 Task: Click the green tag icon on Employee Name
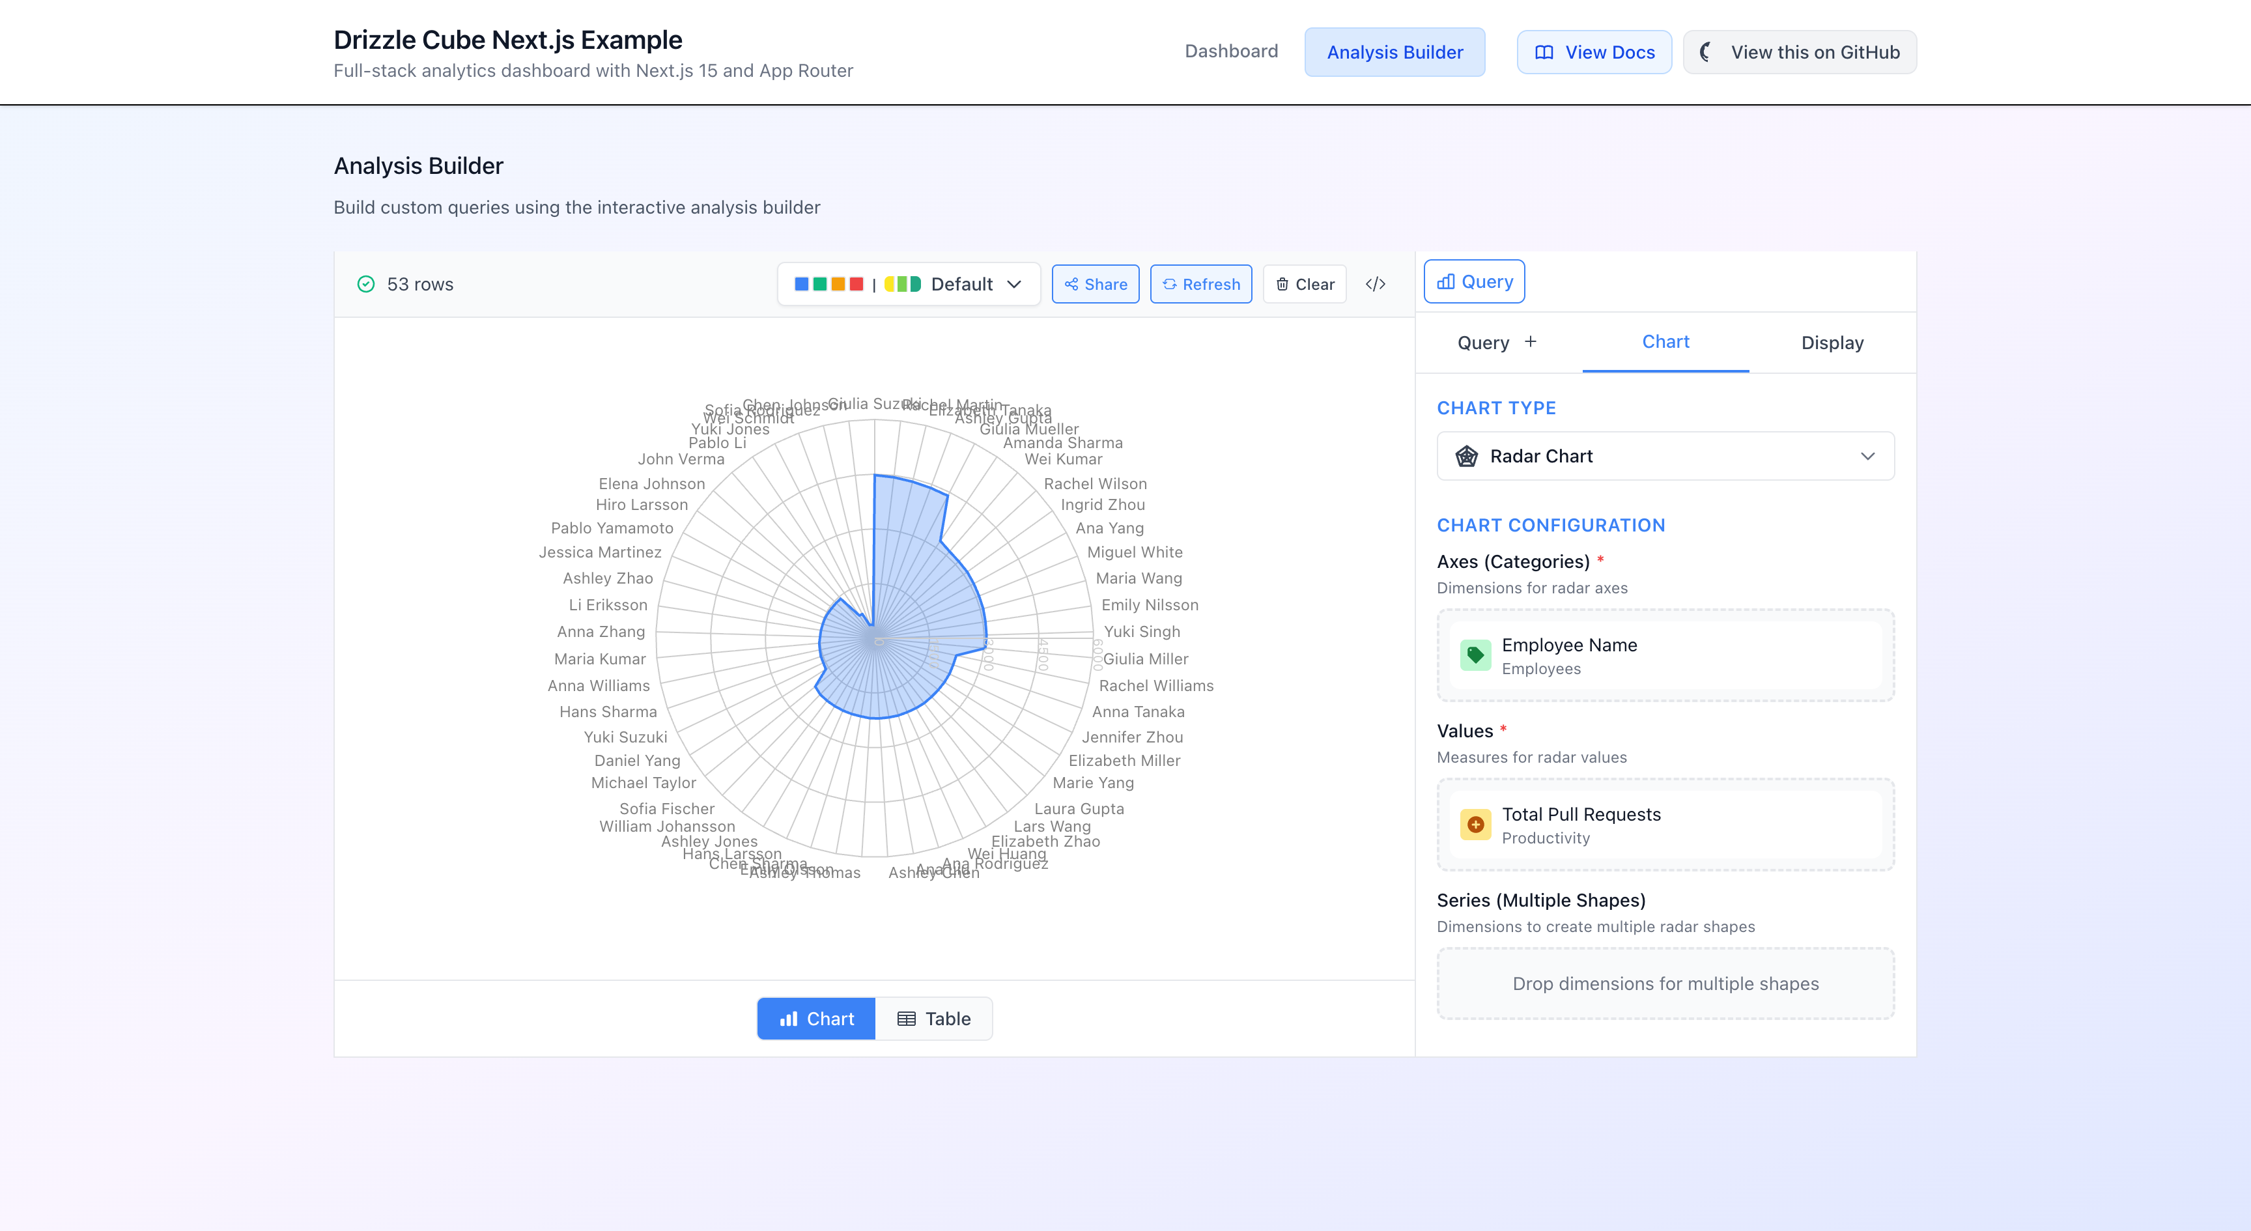pyautogui.click(x=1476, y=655)
